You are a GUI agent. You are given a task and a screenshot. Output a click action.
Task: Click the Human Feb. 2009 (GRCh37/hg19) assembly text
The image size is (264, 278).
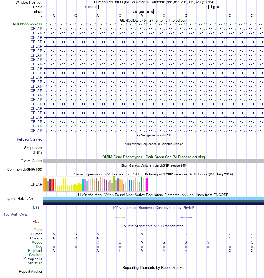pyautogui.click(x=121, y=2)
